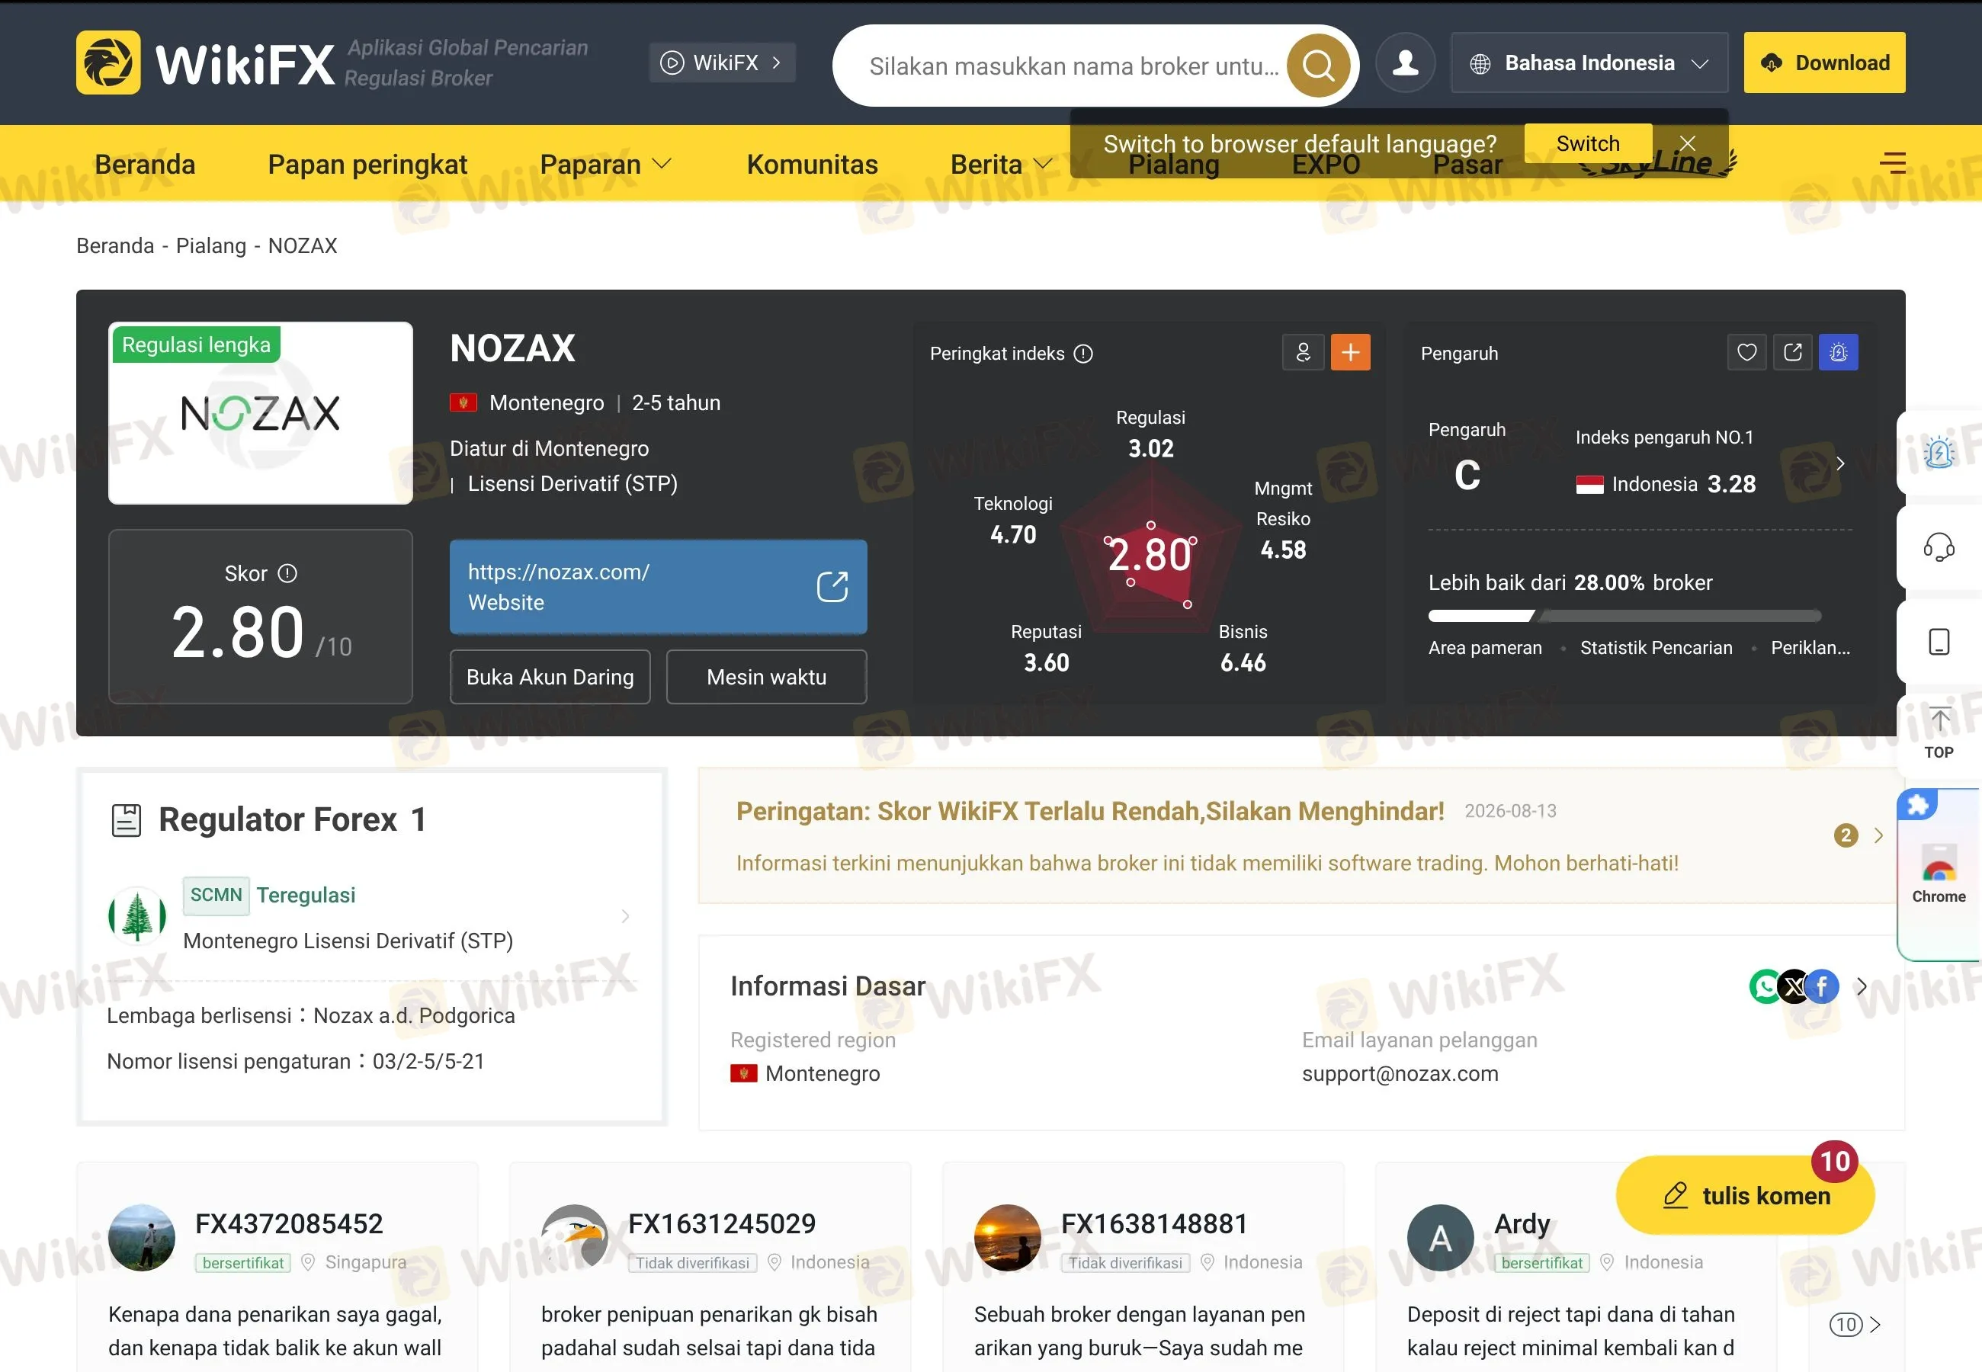Viewport: 1982px width, 1372px height.
Task: Open the https://nozax.com/ website link
Action: [x=659, y=587]
